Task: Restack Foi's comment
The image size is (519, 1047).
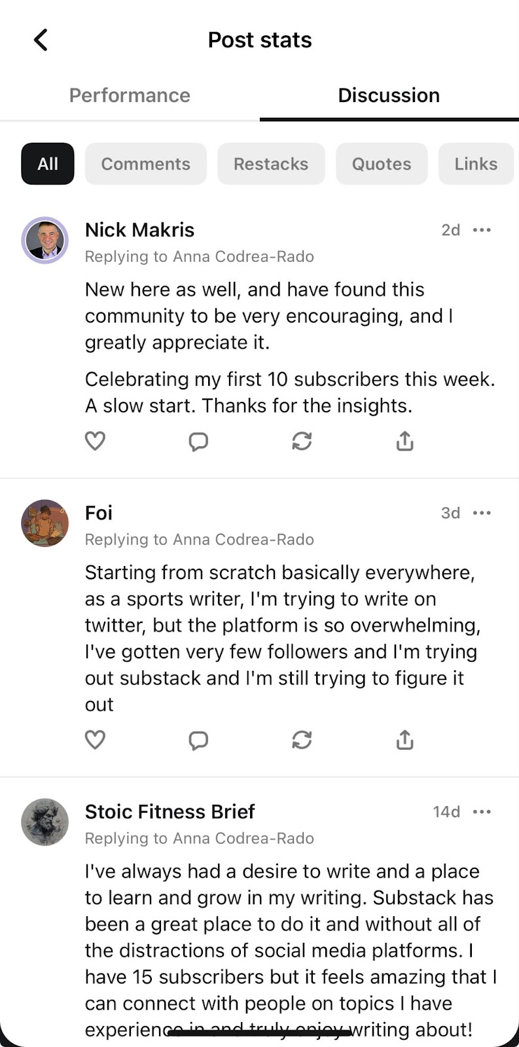Action: click(x=302, y=740)
